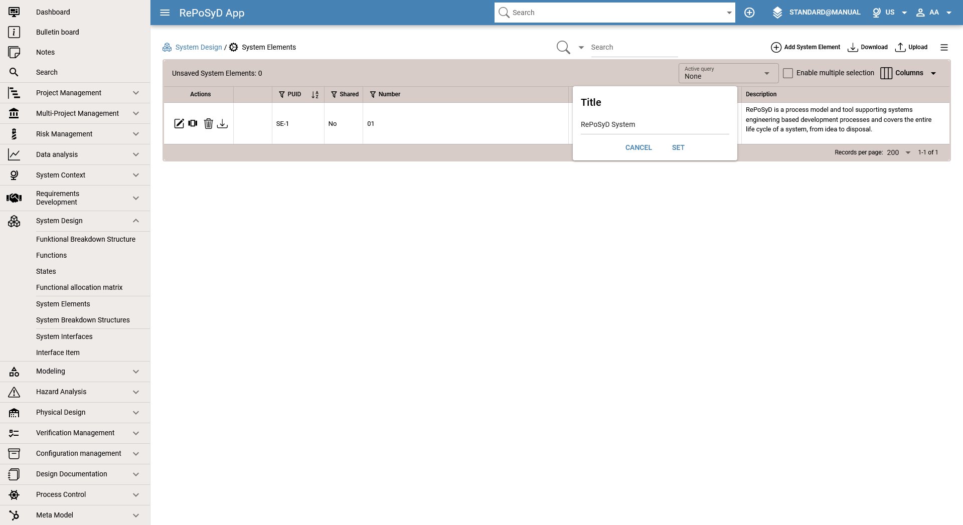The height and width of the screenshot is (525, 963).
Task: Filter the Number column
Action: (373, 94)
